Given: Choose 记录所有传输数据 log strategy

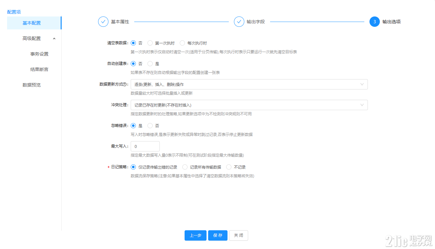Looking at the screenshot, I should pyautogui.click(x=185, y=167).
